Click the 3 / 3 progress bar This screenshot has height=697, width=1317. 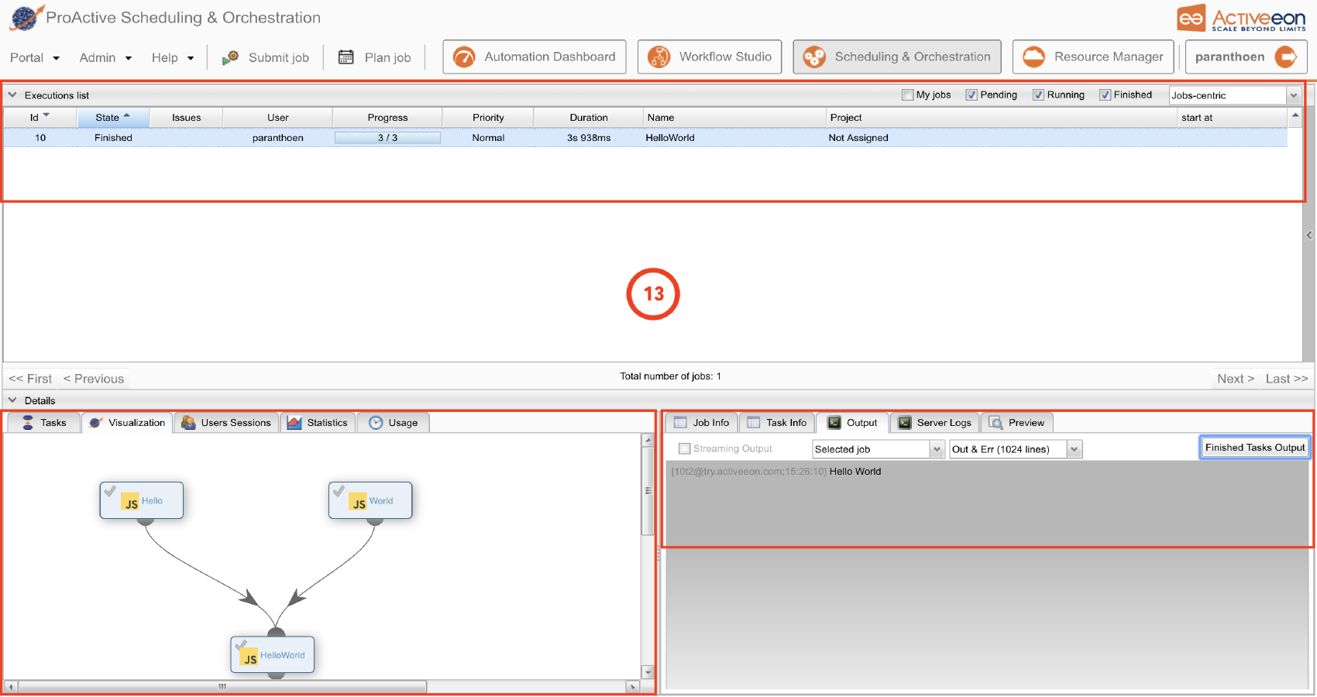pyautogui.click(x=387, y=138)
